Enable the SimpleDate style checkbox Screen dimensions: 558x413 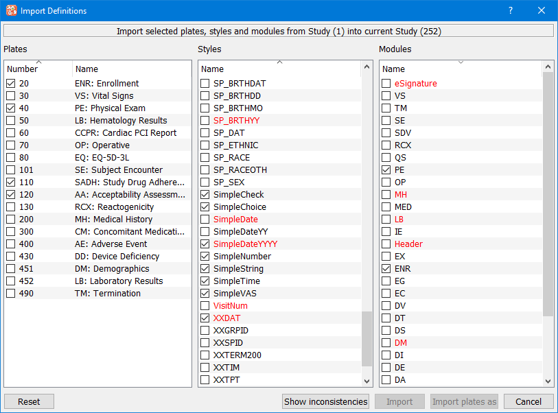205,220
